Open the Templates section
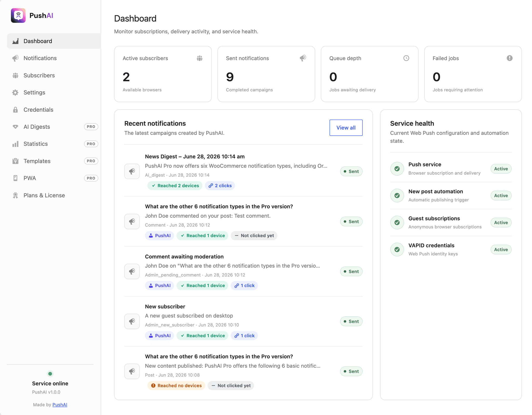Viewport: 532px width, 415px height. [54, 161]
